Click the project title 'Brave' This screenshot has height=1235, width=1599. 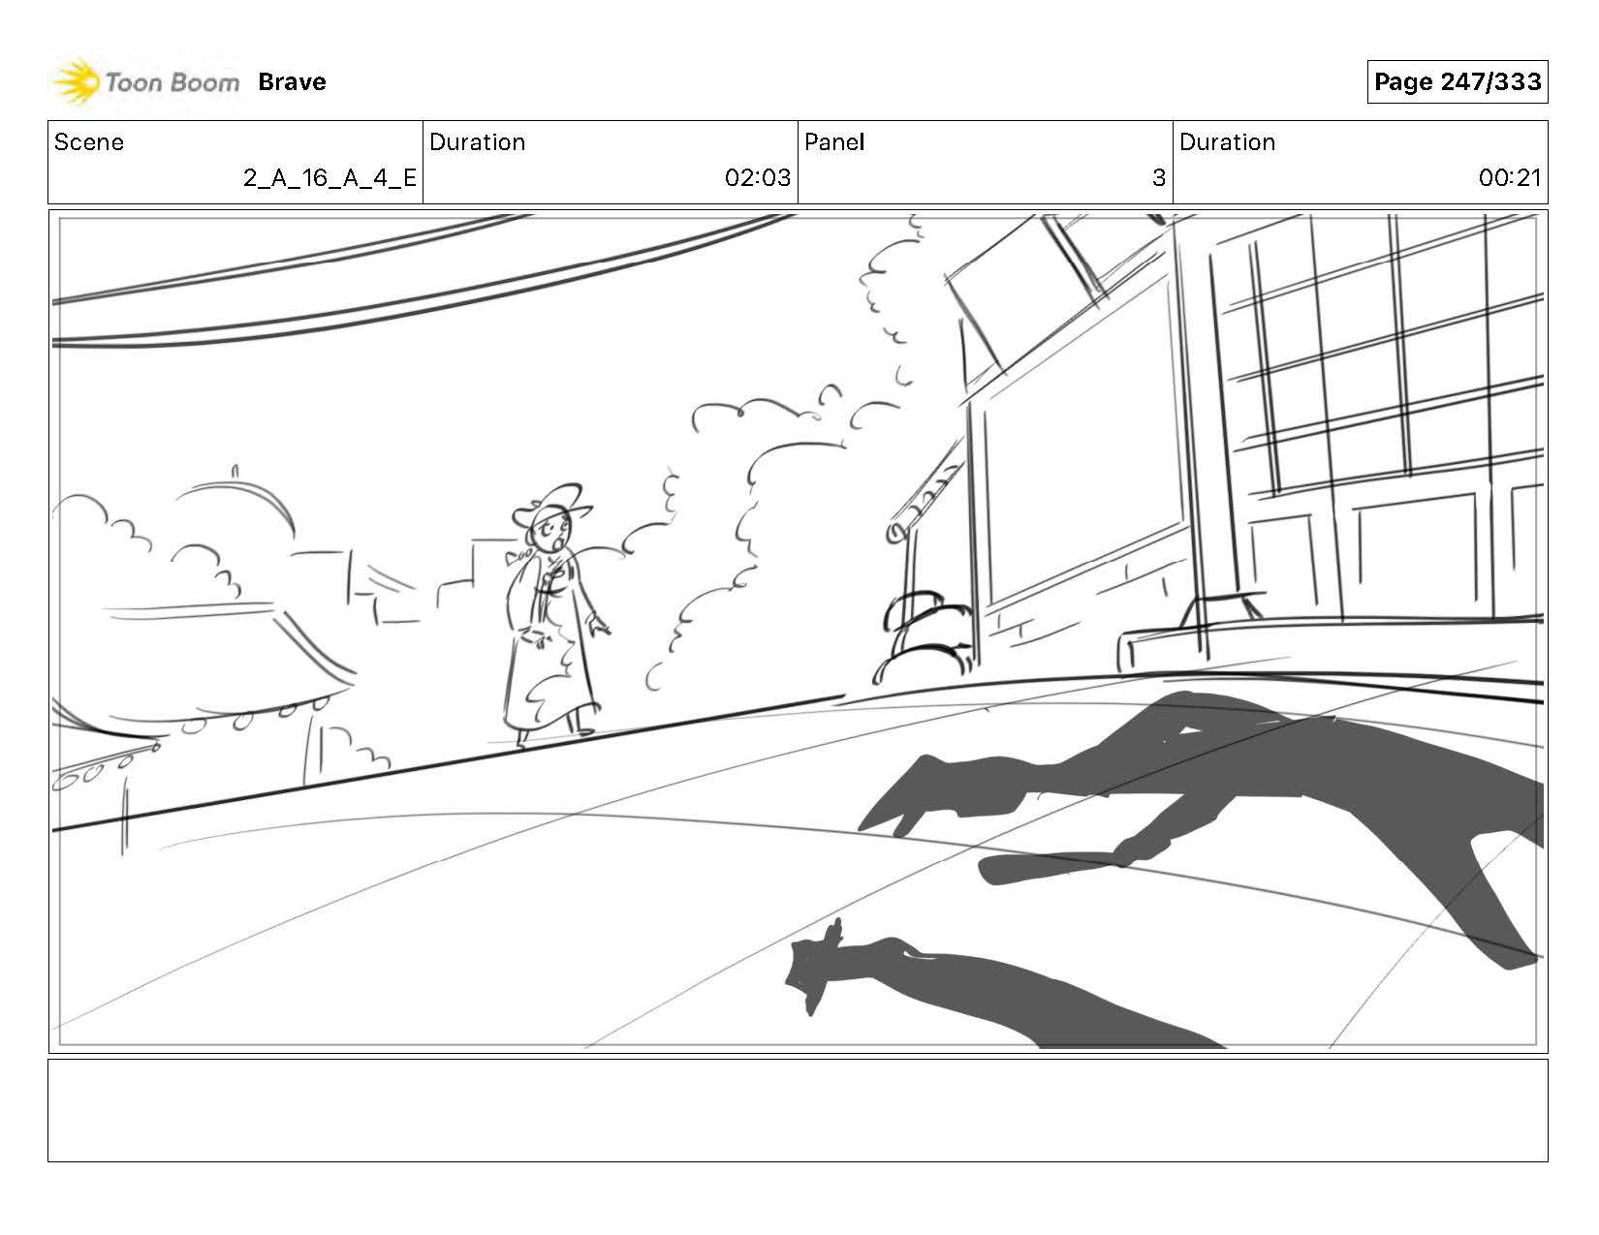(x=292, y=82)
